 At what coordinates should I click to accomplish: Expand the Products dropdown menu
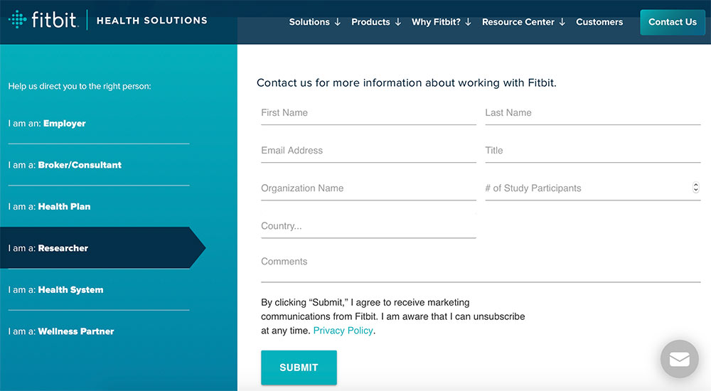[376, 22]
